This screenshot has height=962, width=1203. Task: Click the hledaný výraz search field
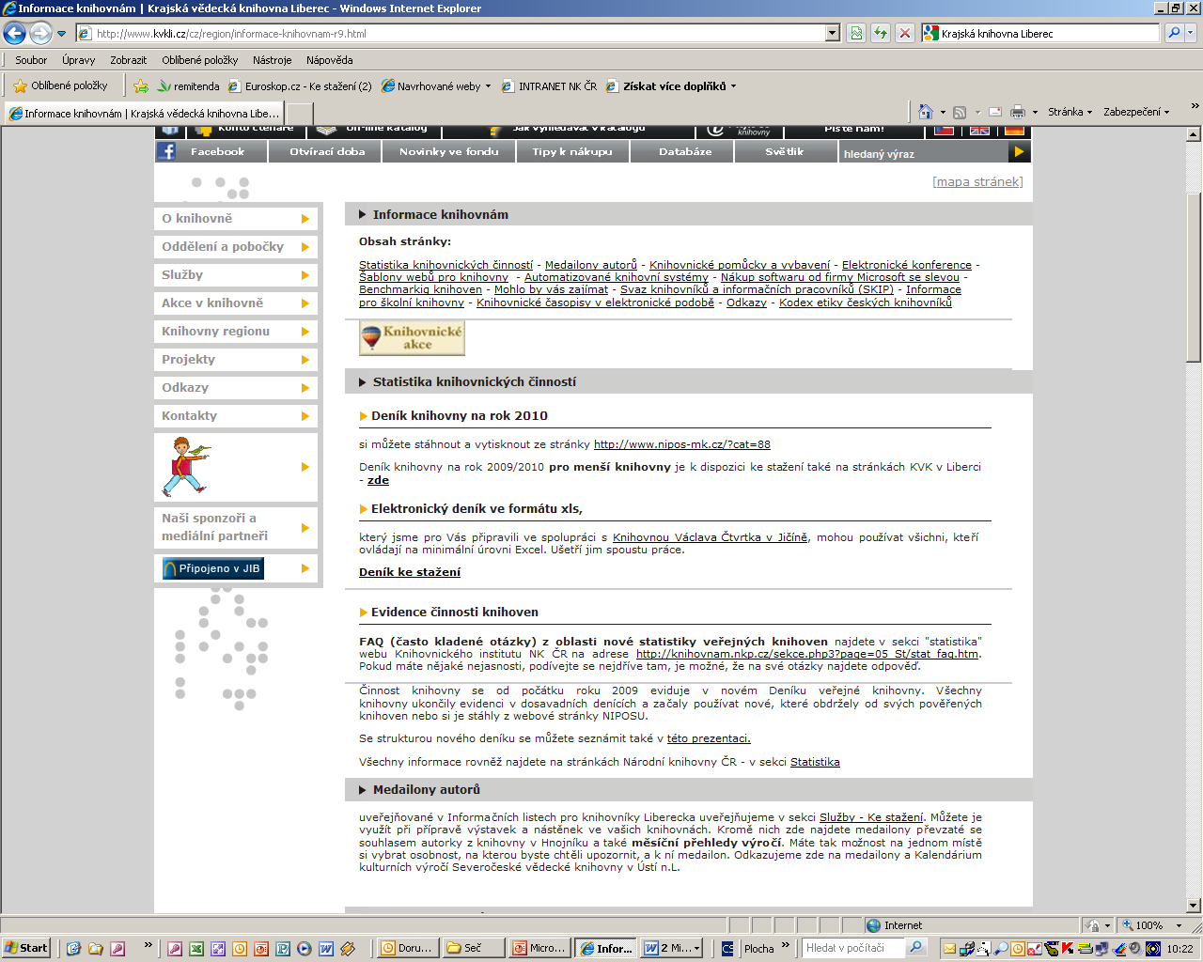(923, 152)
